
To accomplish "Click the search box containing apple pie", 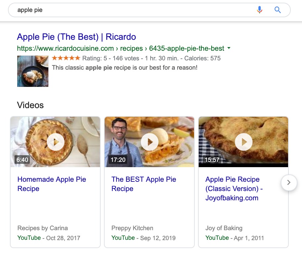I will 149,10.
